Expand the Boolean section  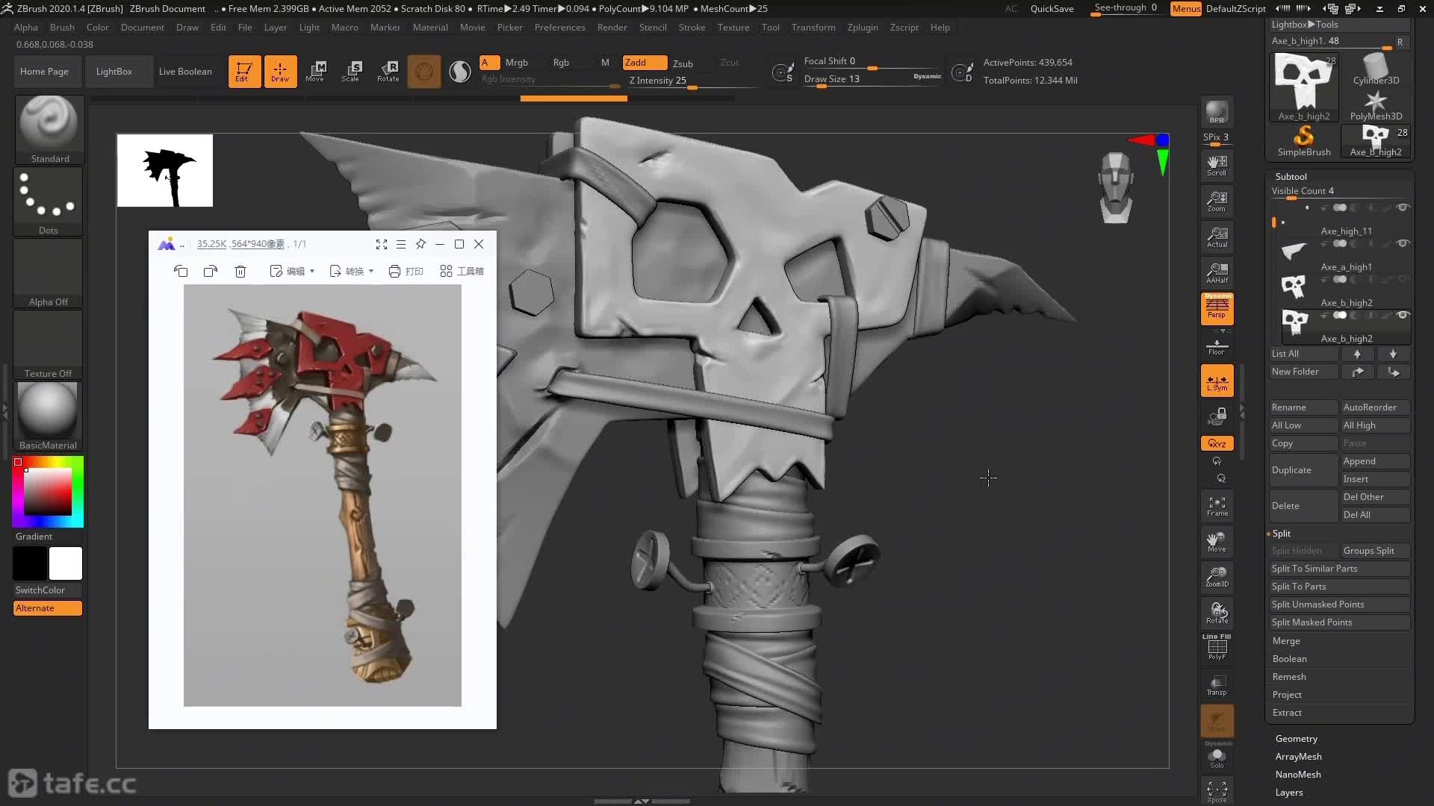coord(1290,659)
